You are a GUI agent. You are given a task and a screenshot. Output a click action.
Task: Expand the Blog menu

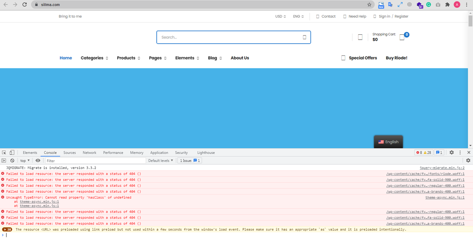click(215, 58)
